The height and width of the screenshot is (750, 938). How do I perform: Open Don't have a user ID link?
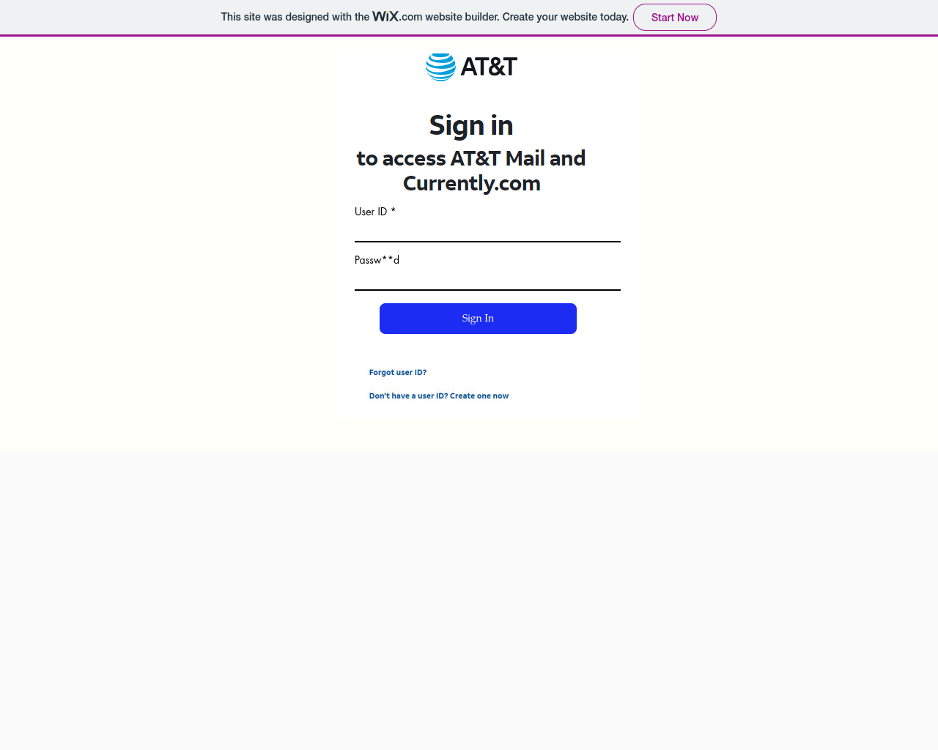click(439, 396)
